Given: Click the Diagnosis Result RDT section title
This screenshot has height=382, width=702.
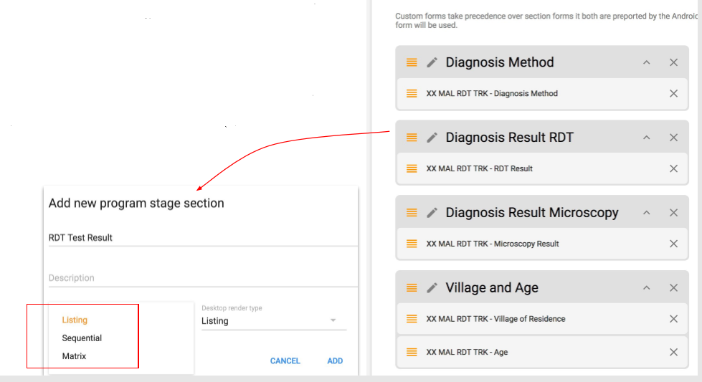Looking at the screenshot, I should click(x=510, y=138).
